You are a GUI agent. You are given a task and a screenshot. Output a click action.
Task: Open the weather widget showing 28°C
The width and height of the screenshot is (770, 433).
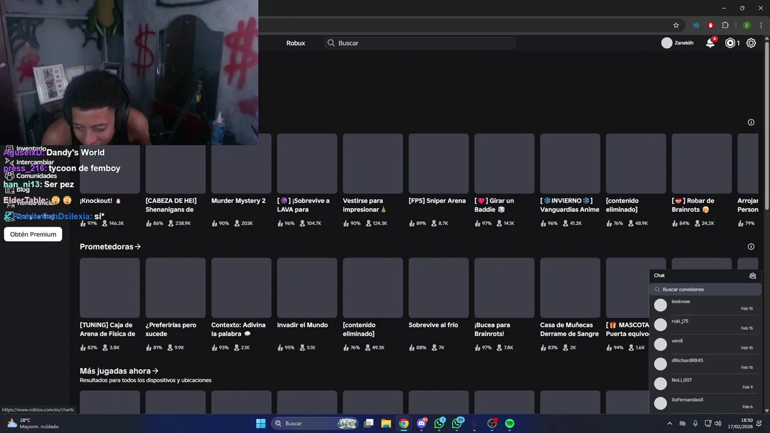[33, 423]
